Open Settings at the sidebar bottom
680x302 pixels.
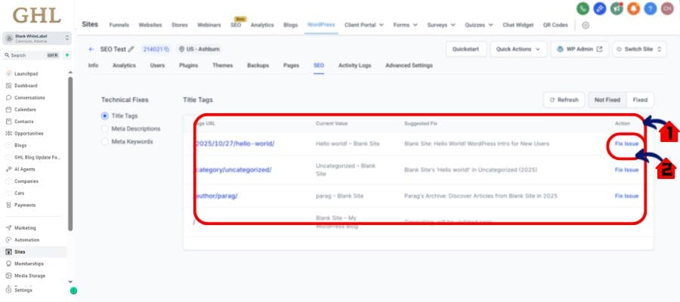(x=23, y=291)
